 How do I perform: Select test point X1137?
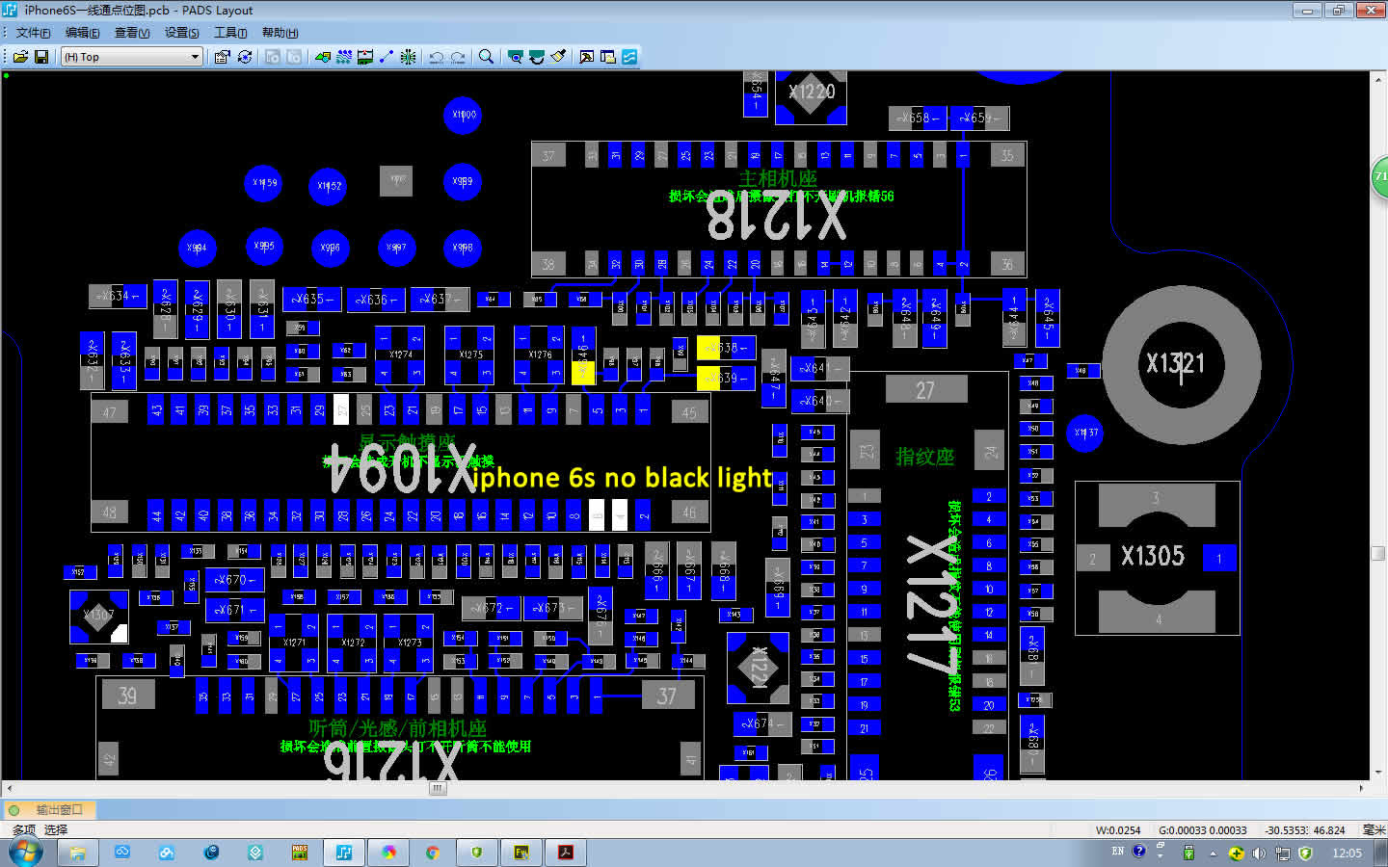pos(1086,433)
